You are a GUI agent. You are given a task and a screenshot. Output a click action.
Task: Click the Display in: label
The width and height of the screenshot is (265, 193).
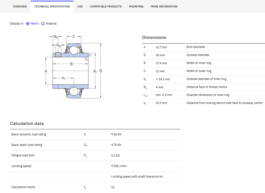[x=17, y=24]
